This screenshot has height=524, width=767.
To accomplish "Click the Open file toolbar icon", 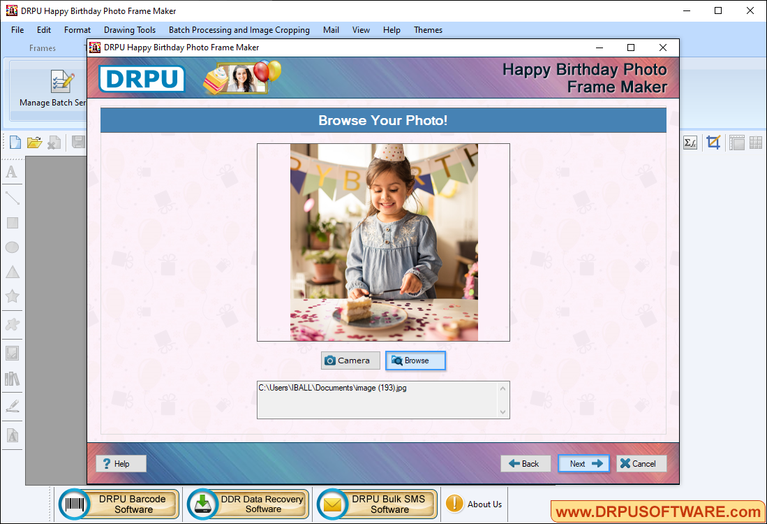I will (34, 142).
